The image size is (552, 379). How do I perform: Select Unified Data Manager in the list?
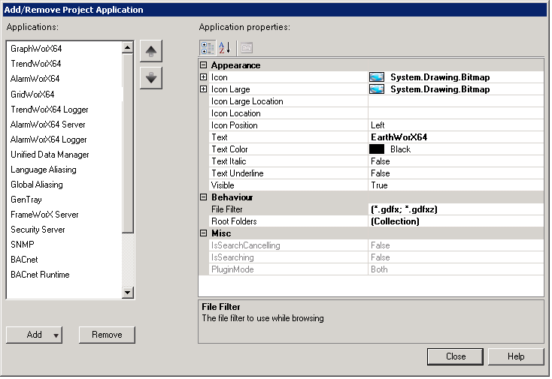click(x=50, y=155)
